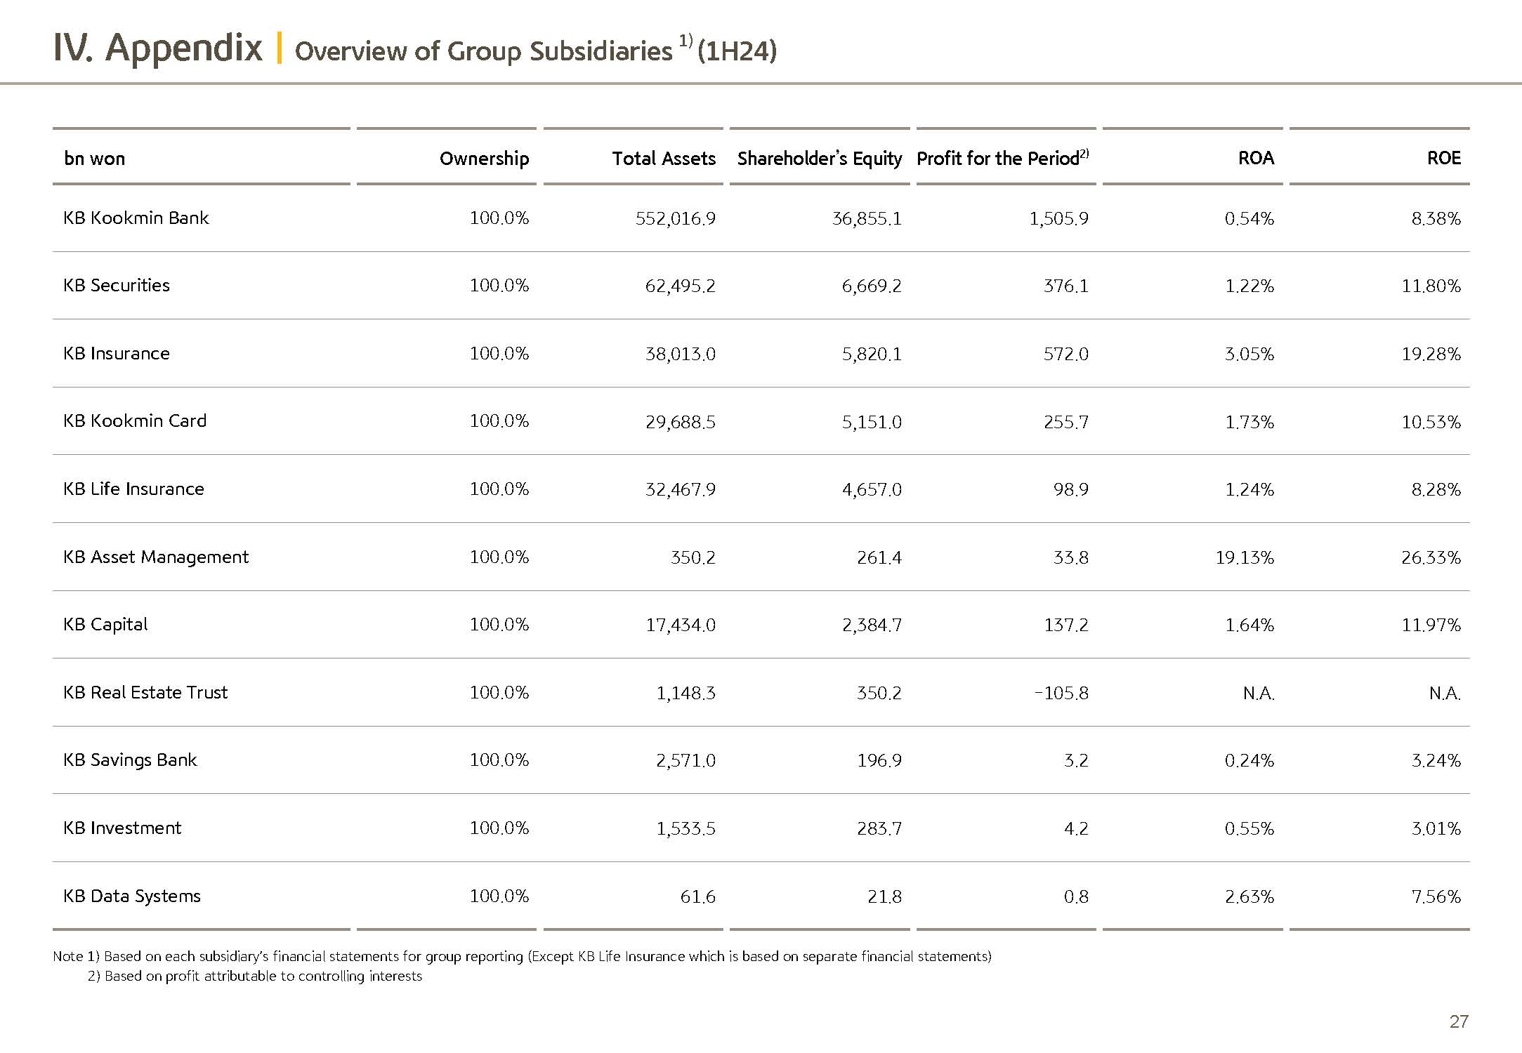Click the 'Total Assets' column header
The image size is (1522, 1053).
[x=664, y=159]
